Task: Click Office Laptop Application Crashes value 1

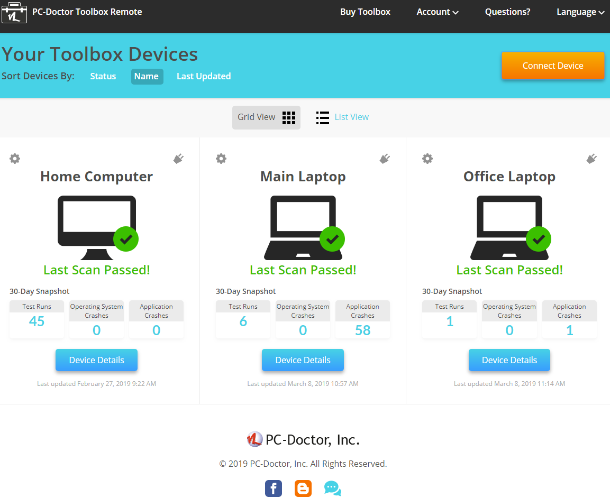Action: tap(570, 330)
